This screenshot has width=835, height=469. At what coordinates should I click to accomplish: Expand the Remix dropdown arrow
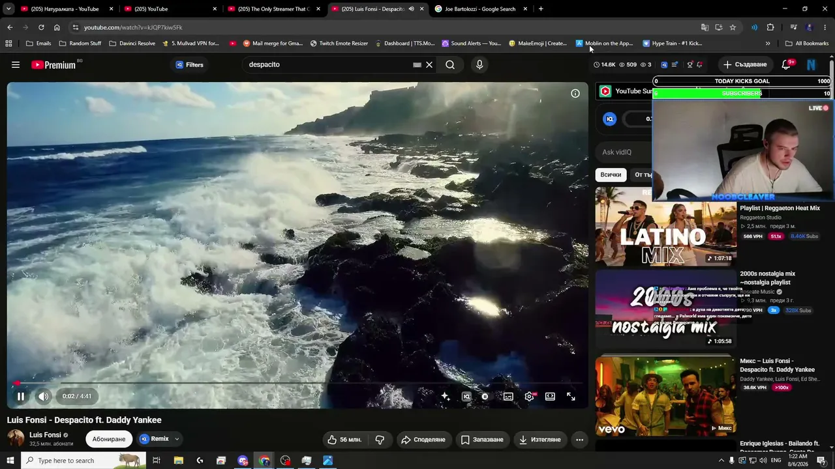click(x=176, y=439)
